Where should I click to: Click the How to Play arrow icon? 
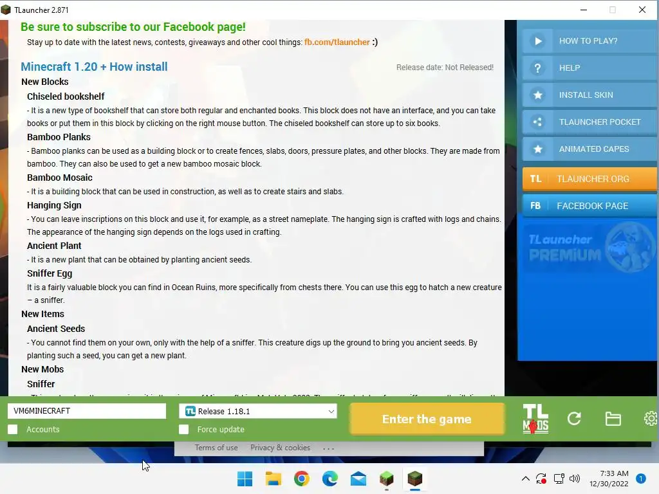tap(538, 41)
